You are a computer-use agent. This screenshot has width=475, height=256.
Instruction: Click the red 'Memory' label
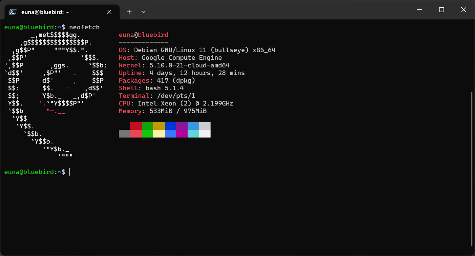tap(130, 111)
